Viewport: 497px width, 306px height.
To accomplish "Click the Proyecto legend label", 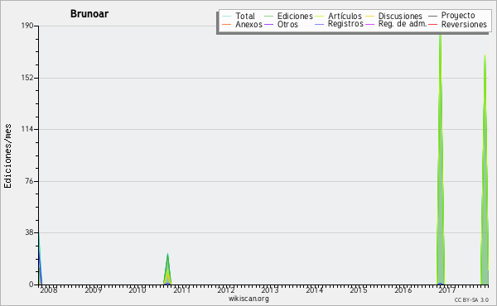I will click(x=458, y=16).
